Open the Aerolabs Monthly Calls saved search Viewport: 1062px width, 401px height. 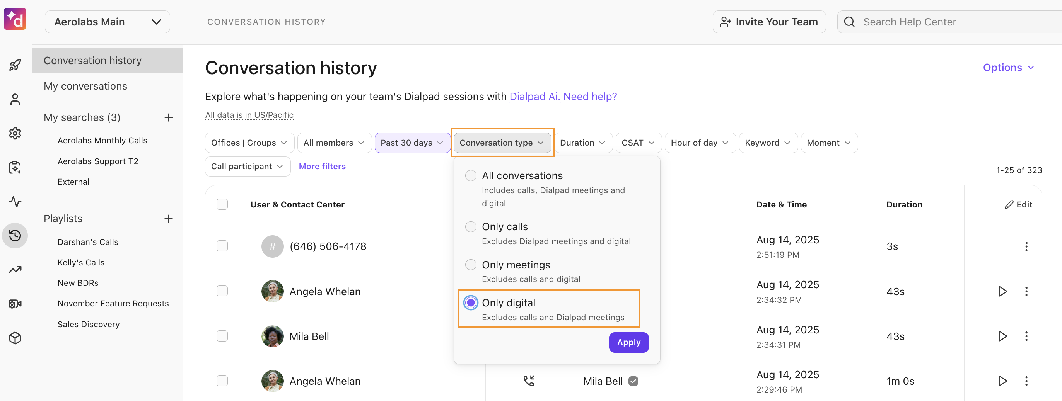tap(102, 141)
